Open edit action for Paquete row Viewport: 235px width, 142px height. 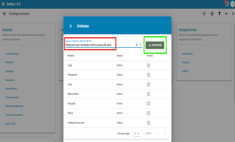[x=148, y=103]
